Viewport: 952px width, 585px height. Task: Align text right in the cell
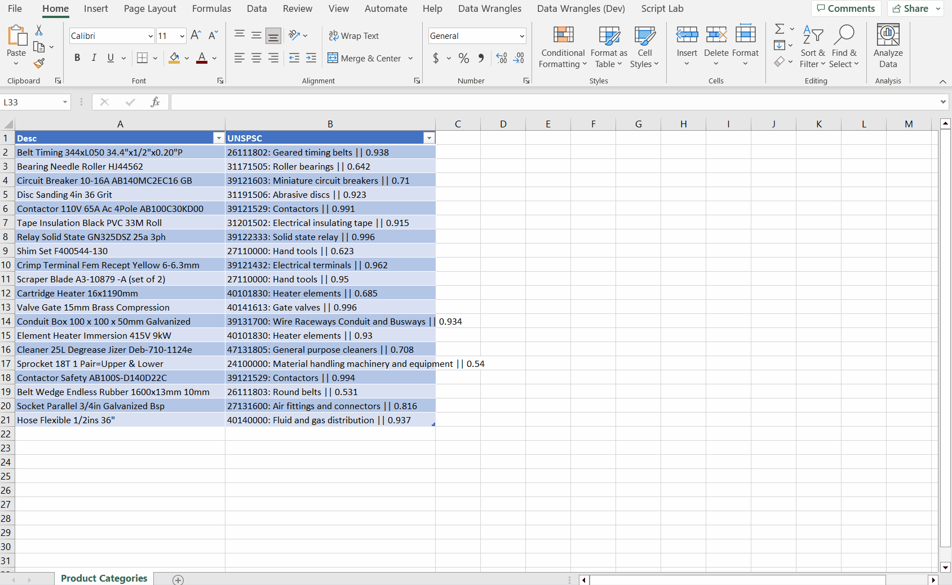(273, 58)
